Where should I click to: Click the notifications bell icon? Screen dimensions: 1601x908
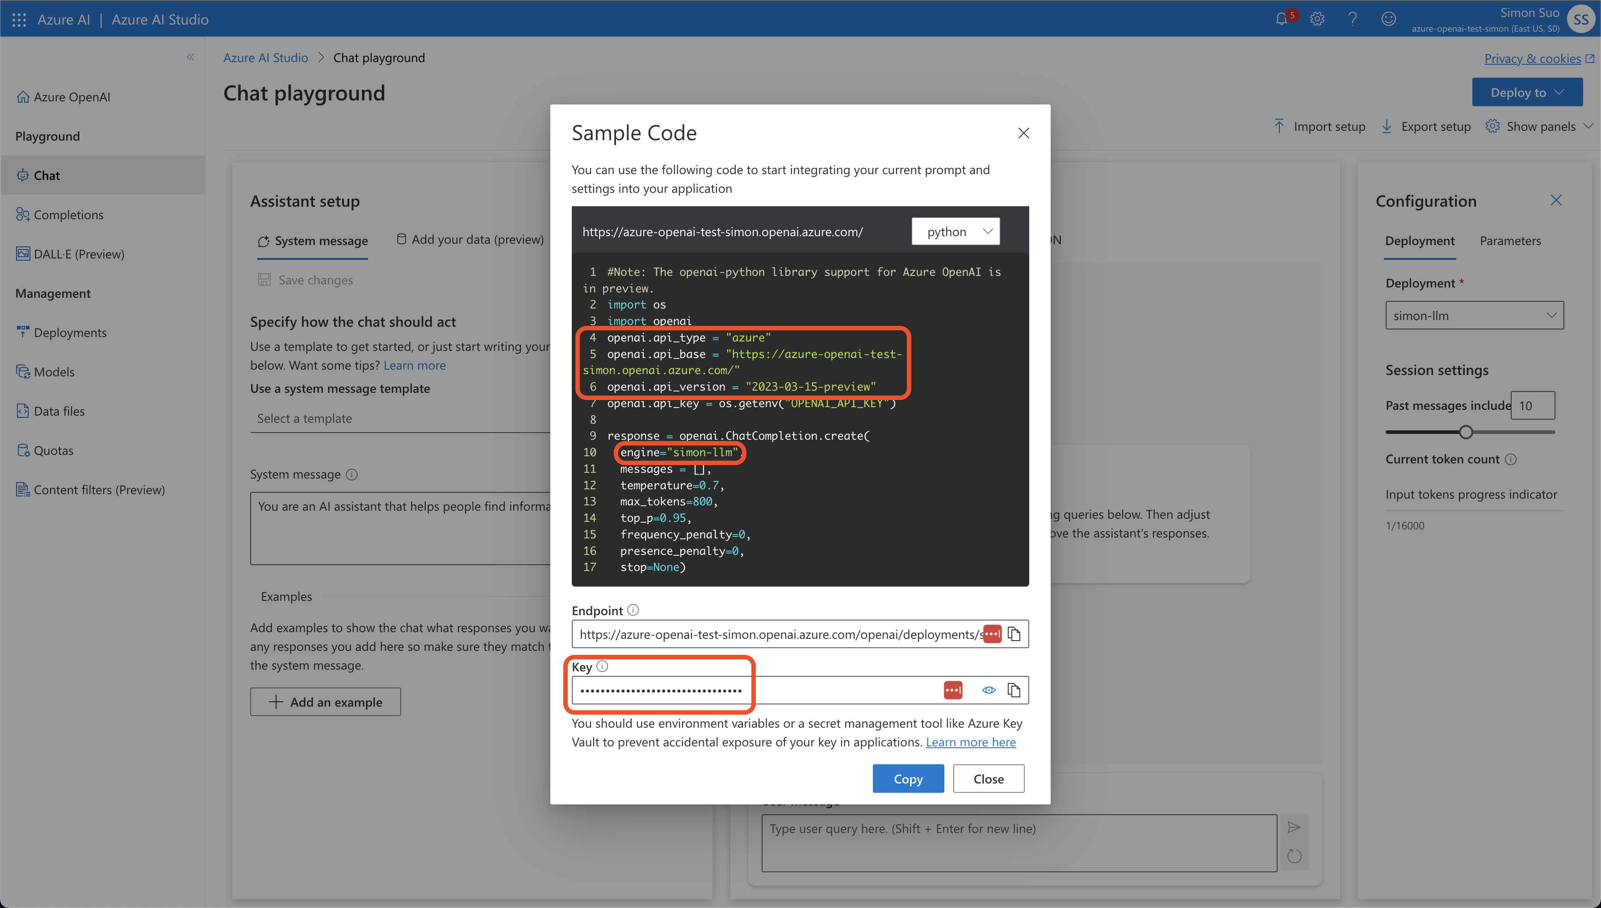(x=1281, y=19)
